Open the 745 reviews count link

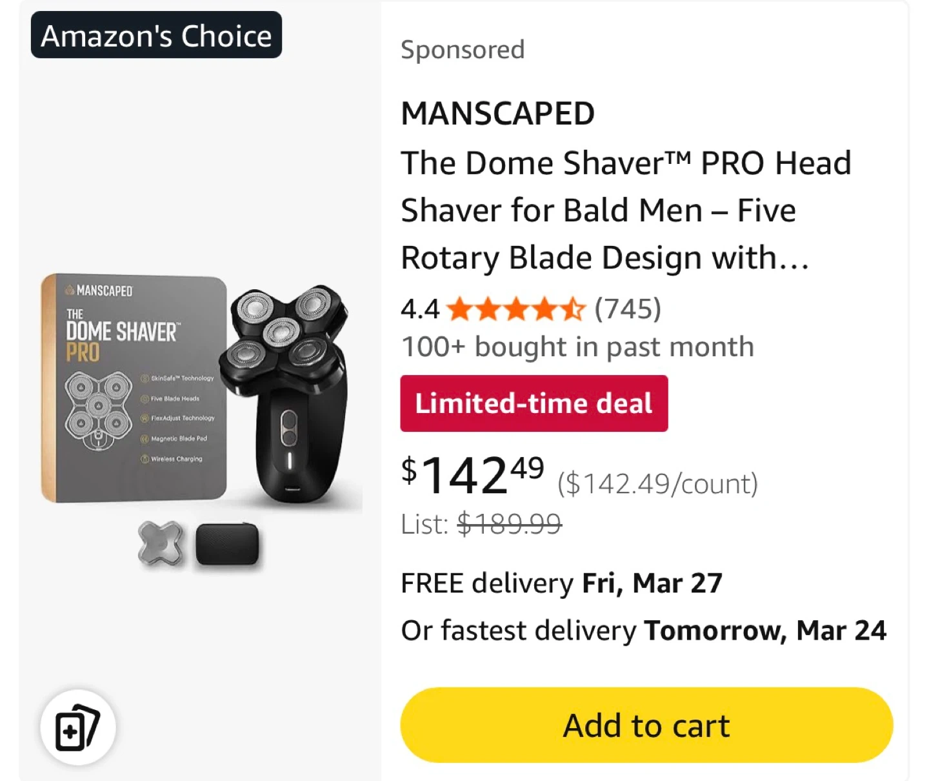627,309
